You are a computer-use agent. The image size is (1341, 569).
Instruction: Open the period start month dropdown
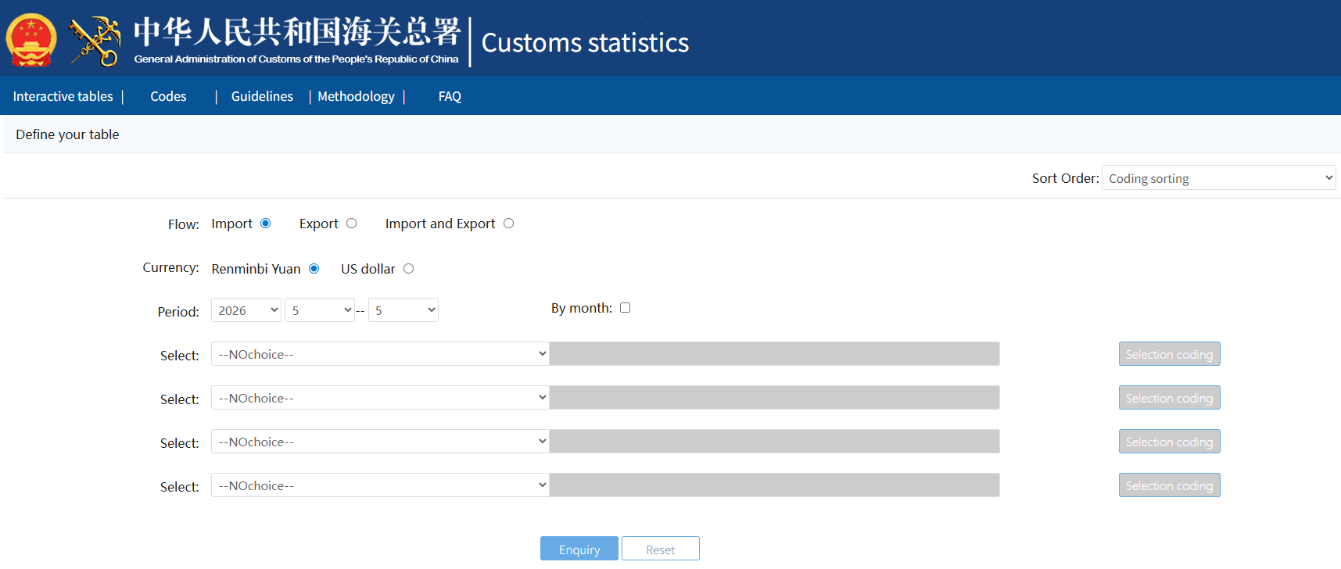(x=320, y=310)
